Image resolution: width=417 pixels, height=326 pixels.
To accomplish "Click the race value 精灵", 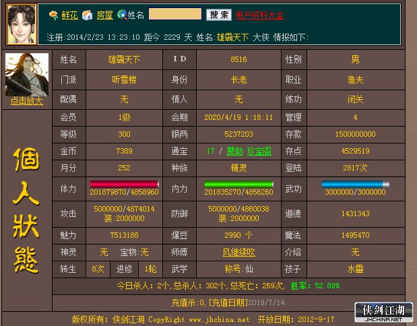I will pyautogui.click(x=239, y=168).
